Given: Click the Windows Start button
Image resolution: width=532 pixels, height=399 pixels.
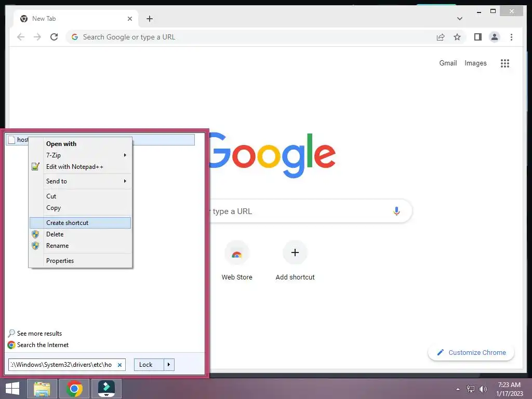Looking at the screenshot, I should 12,389.
